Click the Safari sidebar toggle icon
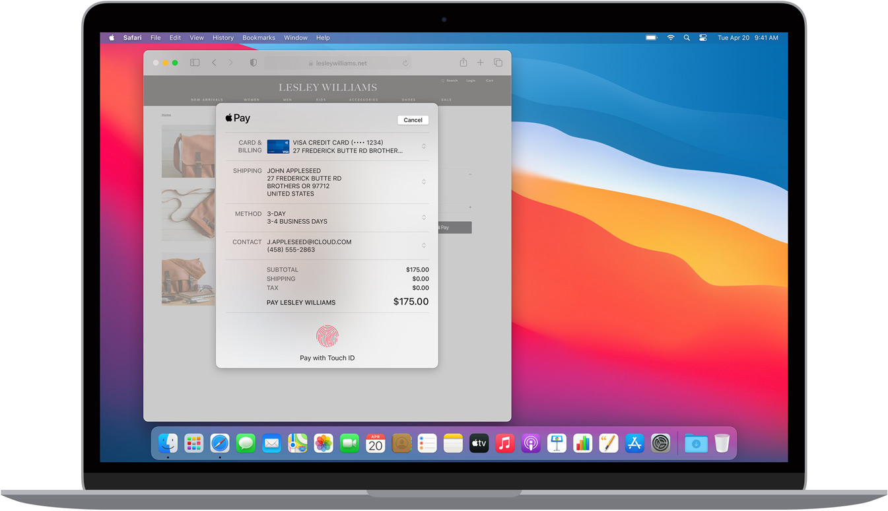This screenshot has height=511, width=888. [195, 63]
